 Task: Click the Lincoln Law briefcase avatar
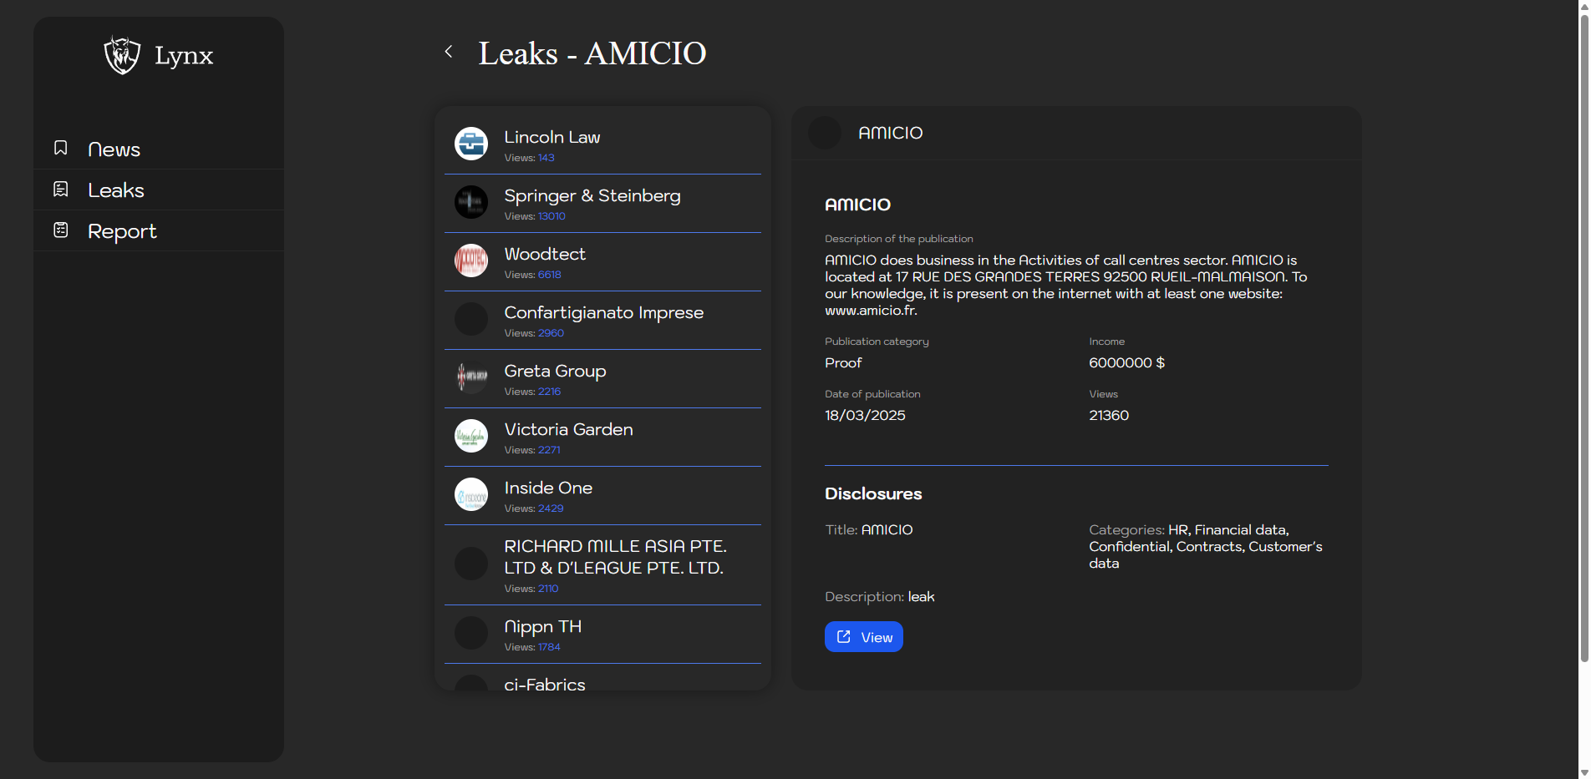pos(471,144)
